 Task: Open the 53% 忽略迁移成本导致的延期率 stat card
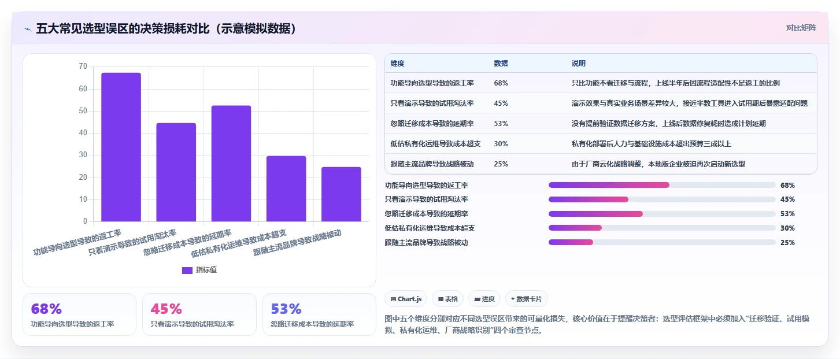[x=319, y=314]
